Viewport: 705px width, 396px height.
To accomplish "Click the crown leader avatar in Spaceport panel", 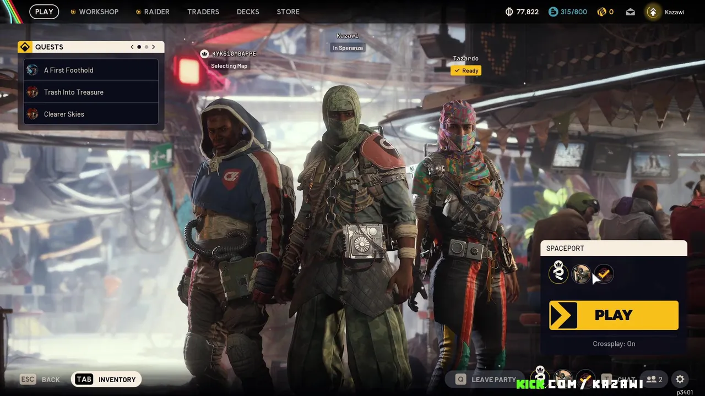I will click(558, 273).
